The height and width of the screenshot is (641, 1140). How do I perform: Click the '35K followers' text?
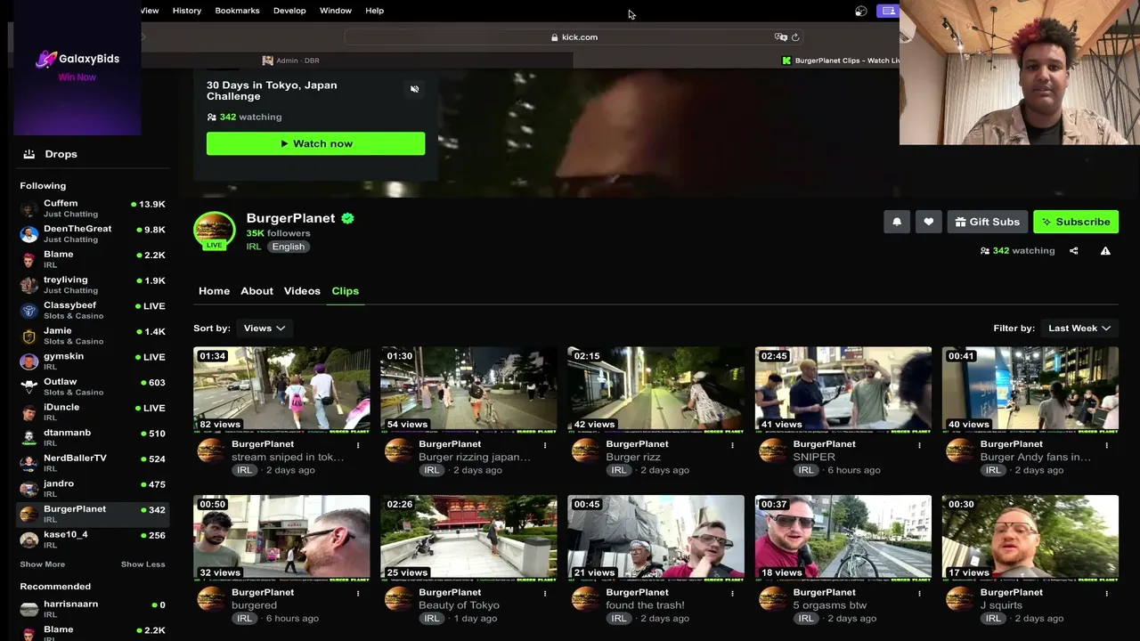pyautogui.click(x=278, y=233)
